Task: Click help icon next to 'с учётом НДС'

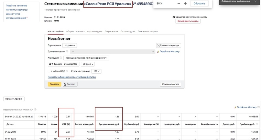Action: (x=67, y=71)
